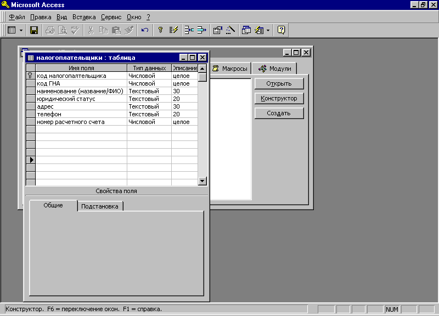
Task: Switch to the Макросы tab
Action: (x=230, y=69)
